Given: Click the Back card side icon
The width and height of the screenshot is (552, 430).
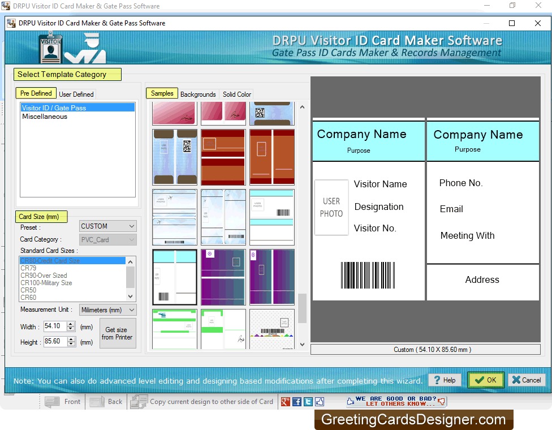Looking at the screenshot, I should (97, 402).
